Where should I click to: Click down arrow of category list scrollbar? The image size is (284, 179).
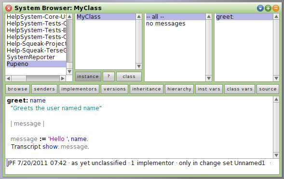click(x=69, y=72)
